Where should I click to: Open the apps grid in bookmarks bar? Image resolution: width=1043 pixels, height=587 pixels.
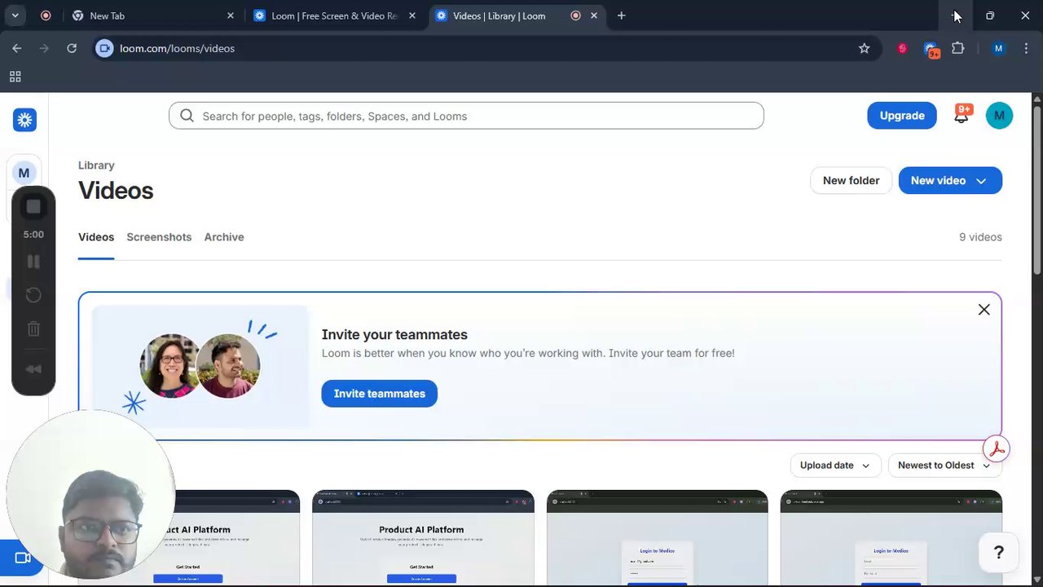15,77
